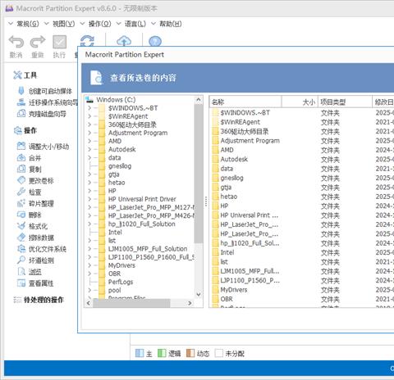The width and height of the screenshot is (394, 380).
Task: Select 浏览 operation
Action: [x=29, y=272]
